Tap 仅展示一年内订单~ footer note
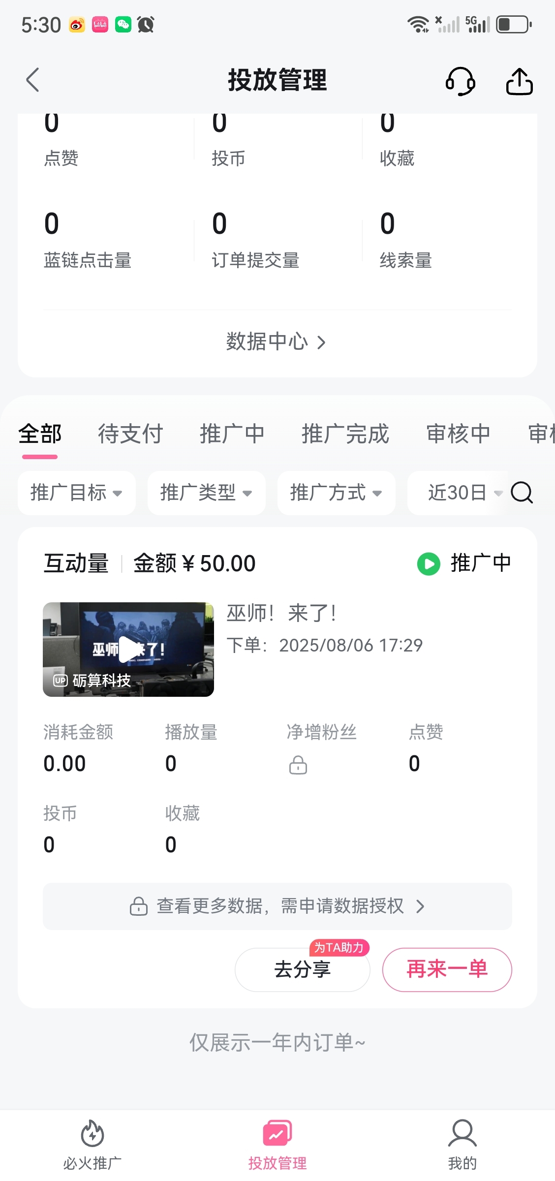The height and width of the screenshot is (1181, 555). point(277,1042)
